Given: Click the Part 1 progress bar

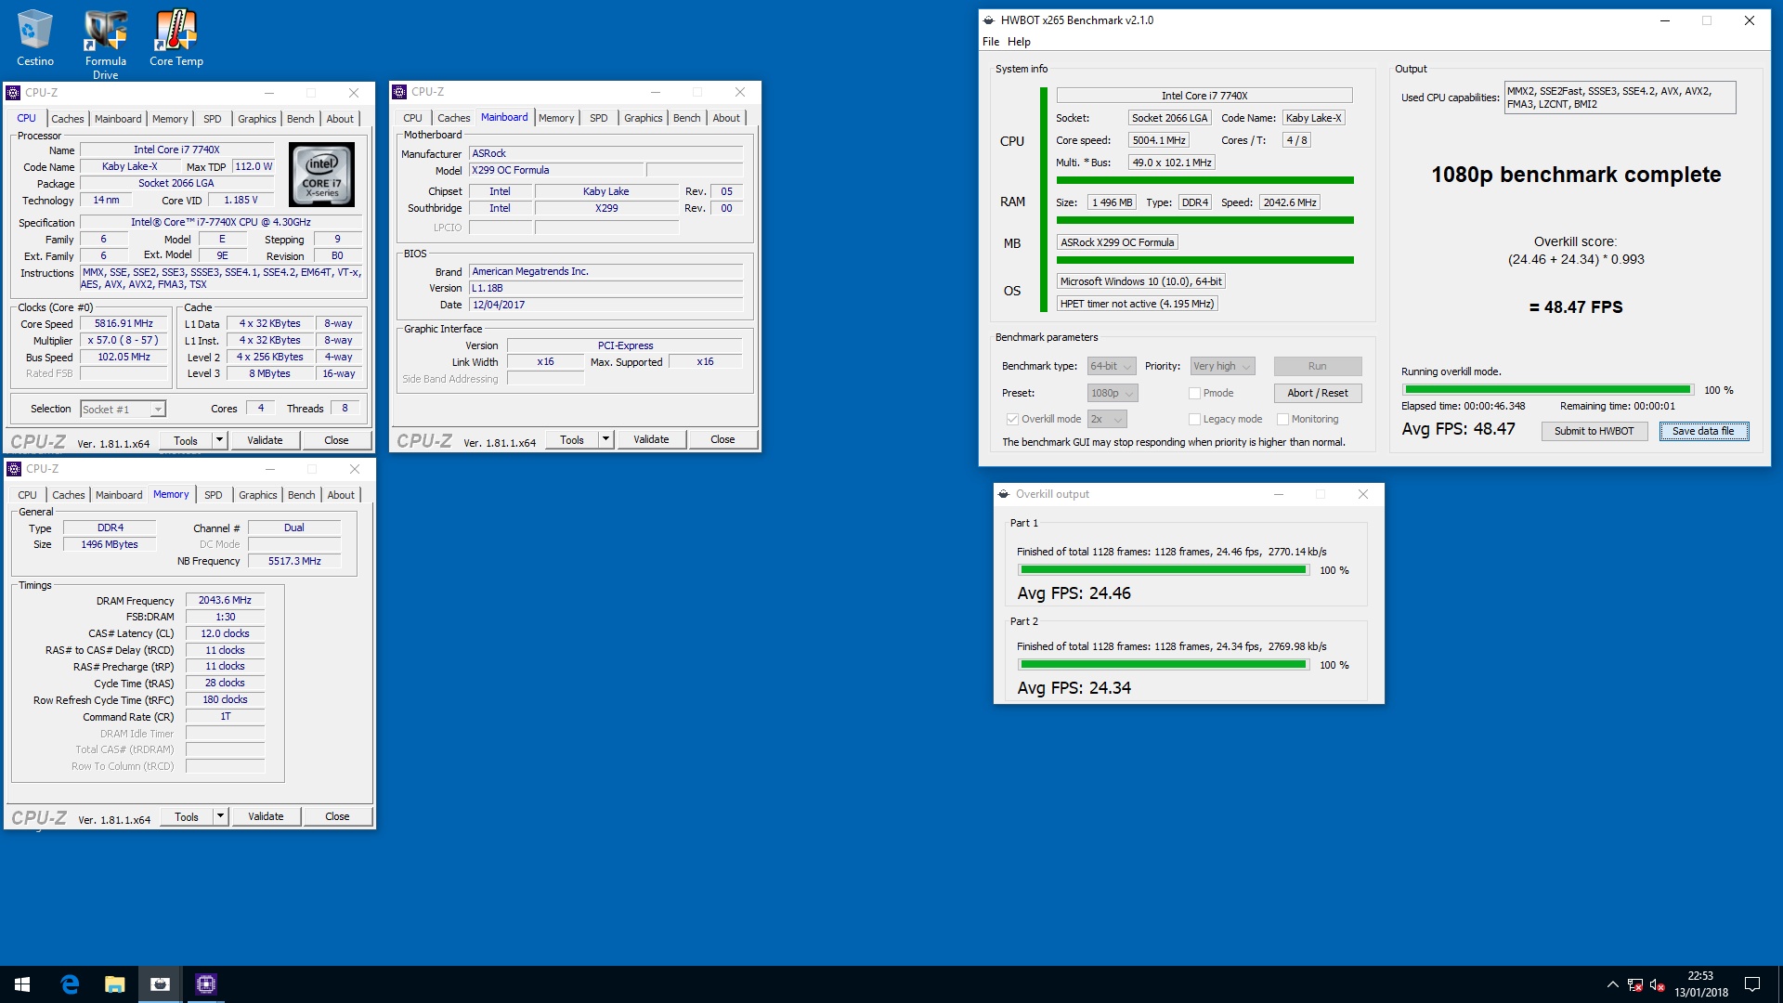Looking at the screenshot, I should point(1164,570).
